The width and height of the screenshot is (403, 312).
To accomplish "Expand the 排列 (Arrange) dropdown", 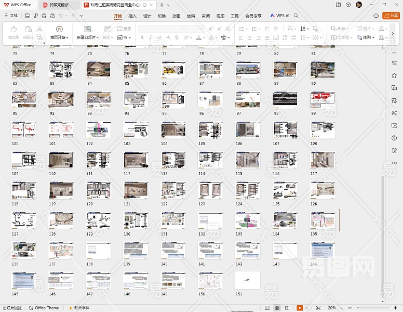I will pos(369,37).
